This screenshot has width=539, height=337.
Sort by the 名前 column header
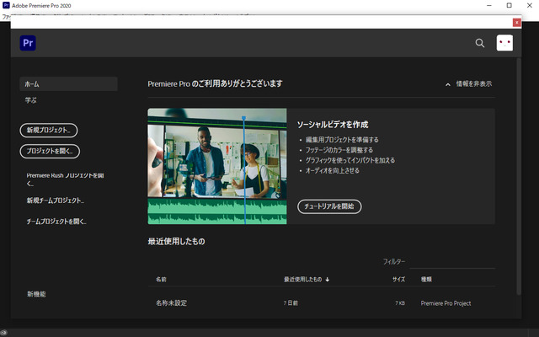point(161,279)
